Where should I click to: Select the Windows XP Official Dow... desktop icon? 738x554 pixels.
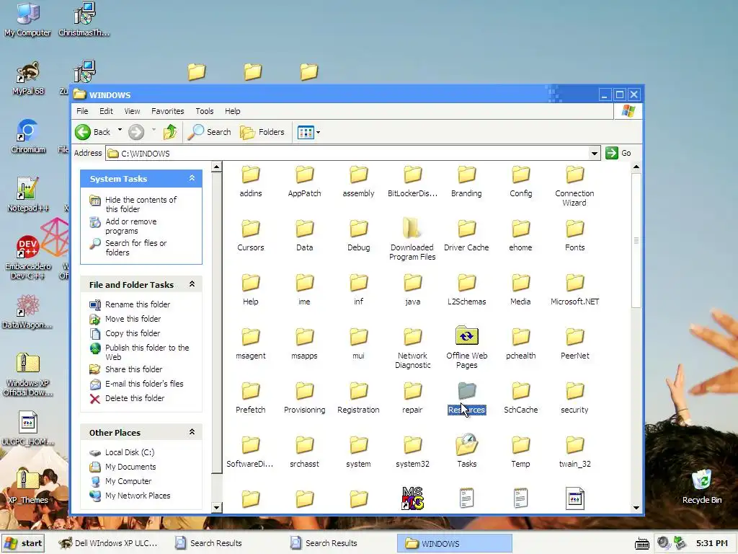click(28, 375)
